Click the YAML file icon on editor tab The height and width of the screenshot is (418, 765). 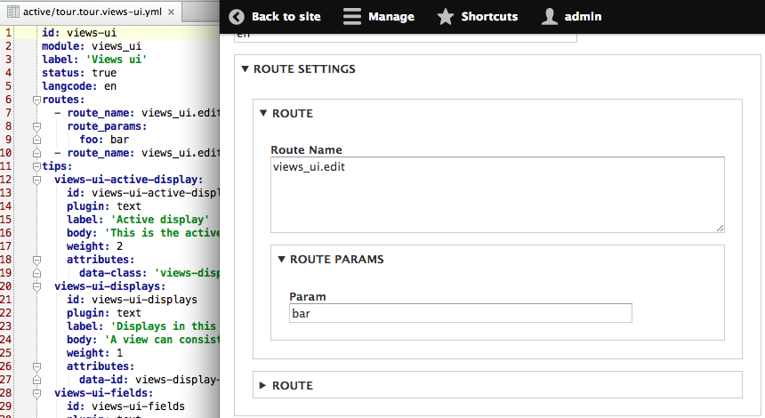coord(12,12)
